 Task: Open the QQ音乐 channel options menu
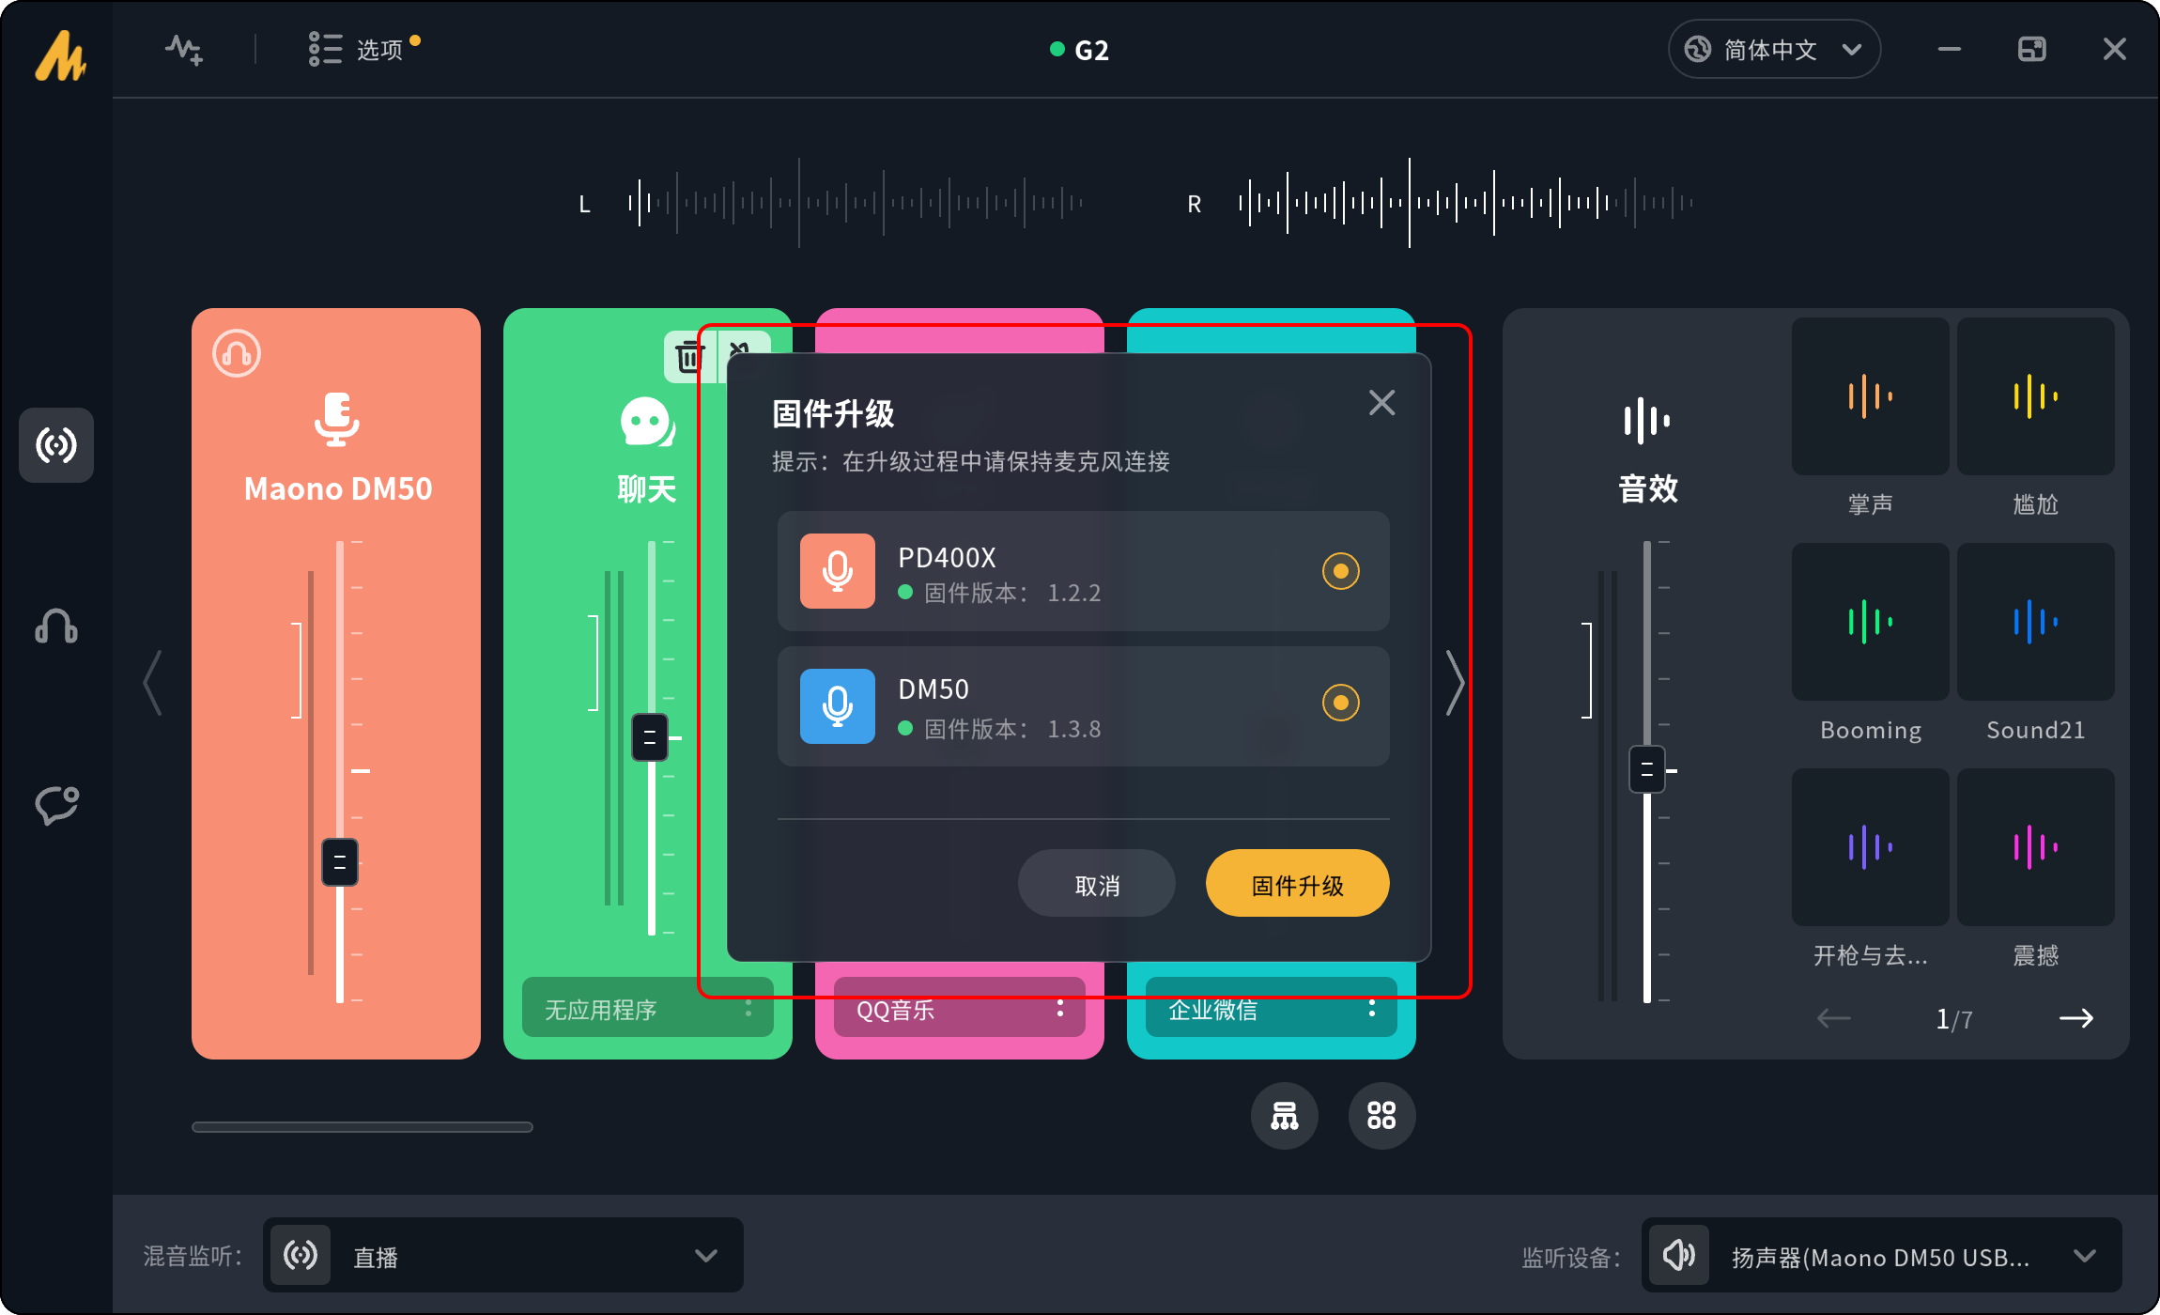coord(1060,1009)
